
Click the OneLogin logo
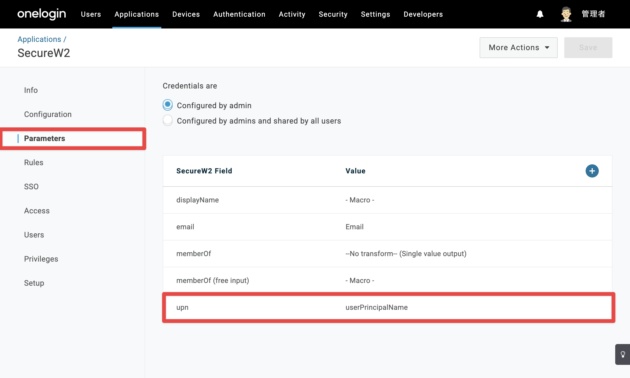(42, 14)
